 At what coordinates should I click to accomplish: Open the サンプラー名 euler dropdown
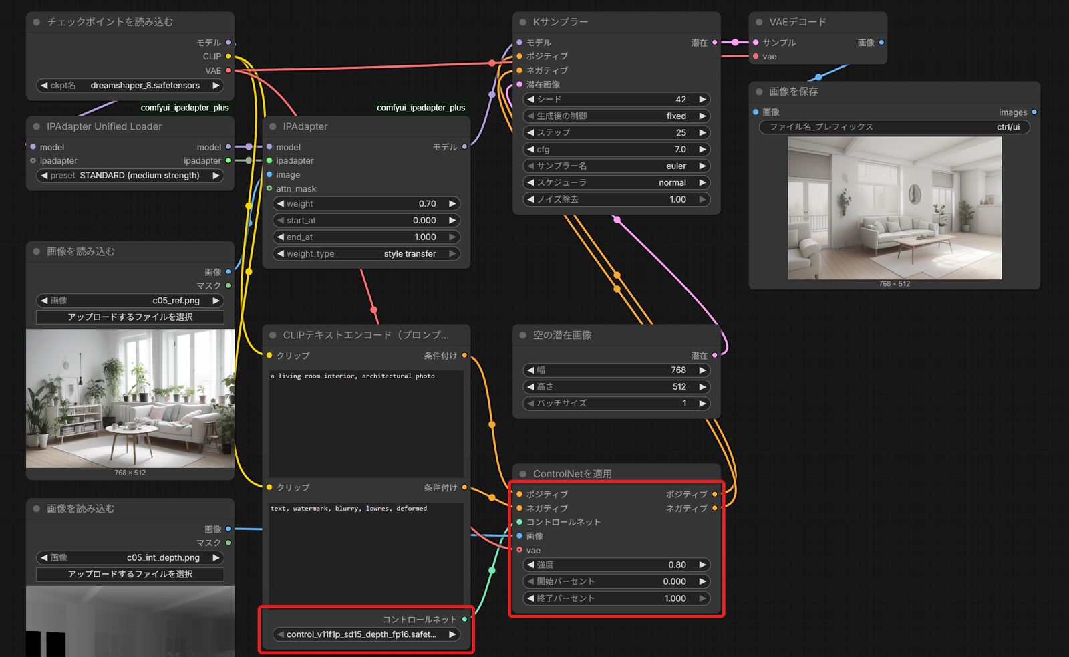(x=616, y=166)
